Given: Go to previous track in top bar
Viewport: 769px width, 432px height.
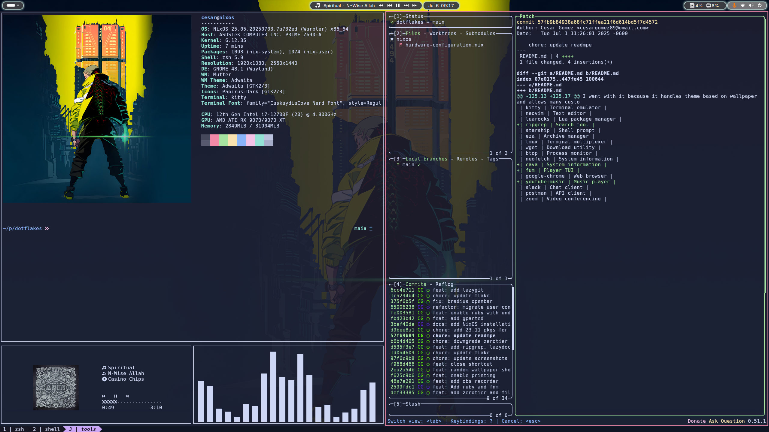Looking at the screenshot, I should click(x=389, y=5).
